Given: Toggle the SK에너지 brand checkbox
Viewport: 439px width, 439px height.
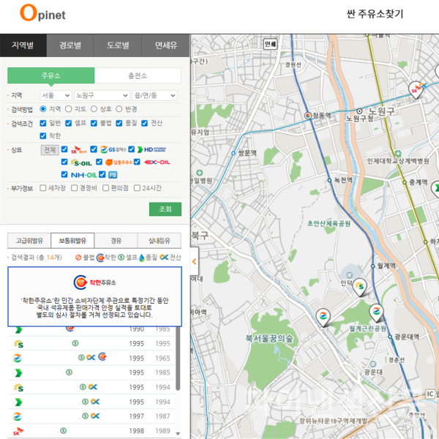Looking at the screenshot, I should [64, 149].
